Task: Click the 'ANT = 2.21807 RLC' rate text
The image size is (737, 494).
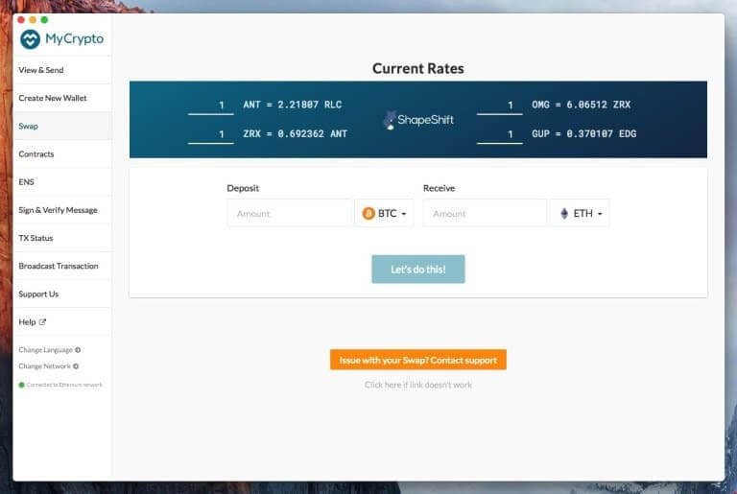Action: (293, 105)
